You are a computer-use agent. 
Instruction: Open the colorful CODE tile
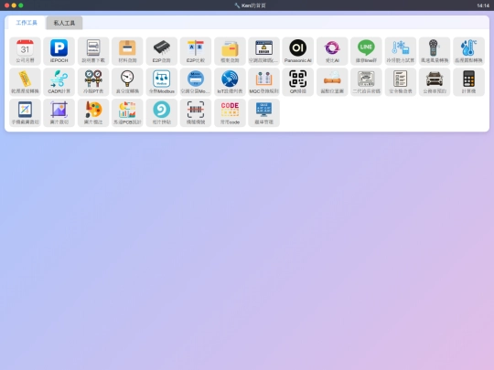tap(230, 112)
